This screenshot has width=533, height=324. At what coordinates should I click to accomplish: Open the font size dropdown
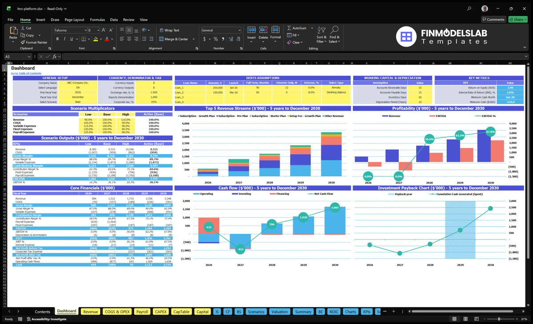[x=98, y=30]
